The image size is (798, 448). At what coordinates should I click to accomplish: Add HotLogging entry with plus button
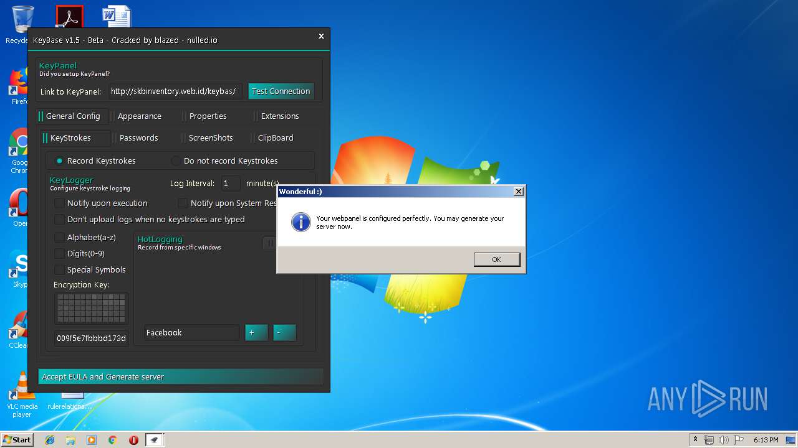[x=256, y=333]
